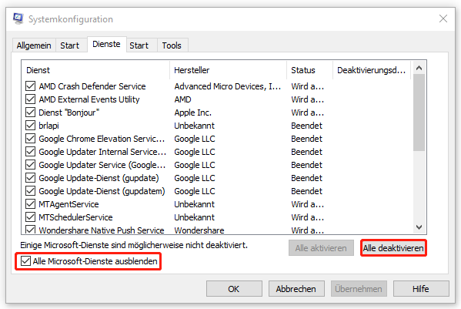Toggle Google Updater Internal Service checkbox
The image size is (461, 309).
pos(30,152)
